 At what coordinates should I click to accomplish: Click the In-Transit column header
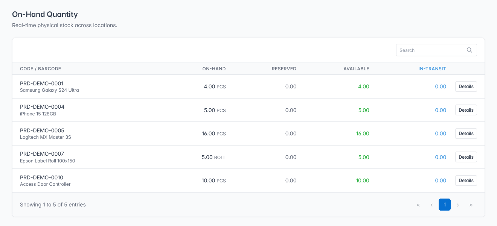click(432, 69)
